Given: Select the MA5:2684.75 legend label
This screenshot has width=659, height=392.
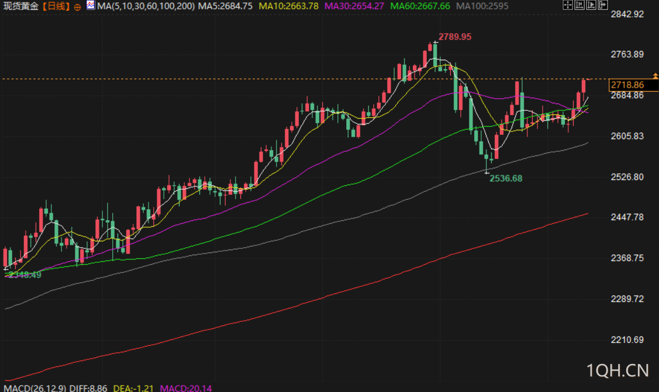Looking at the screenshot, I should pyautogui.click(x=225, y=6).
